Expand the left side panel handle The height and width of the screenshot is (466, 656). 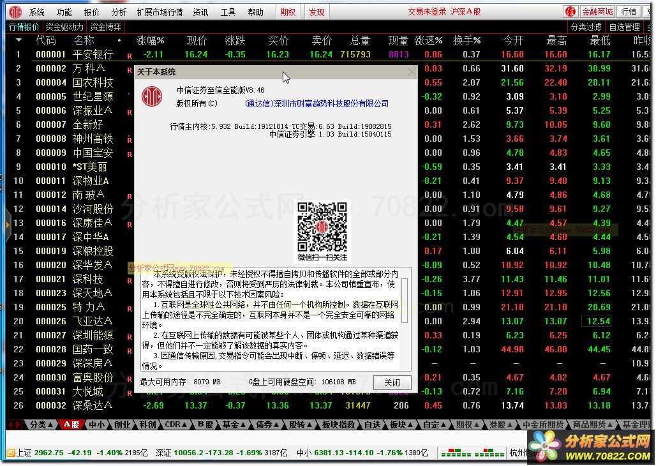[x=7, y=225]
